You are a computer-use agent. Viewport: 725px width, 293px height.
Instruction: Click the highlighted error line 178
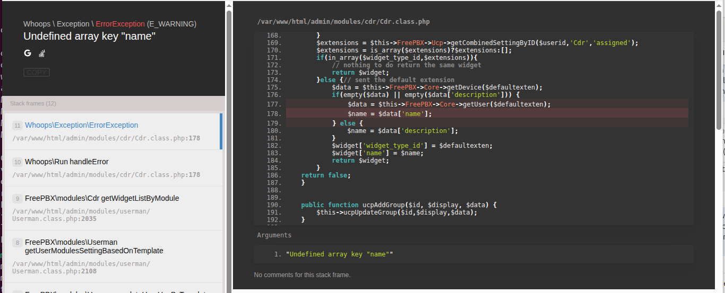coord(389,113)
